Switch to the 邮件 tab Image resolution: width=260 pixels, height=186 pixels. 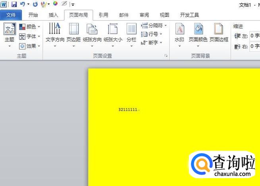[x=124, y=15]
